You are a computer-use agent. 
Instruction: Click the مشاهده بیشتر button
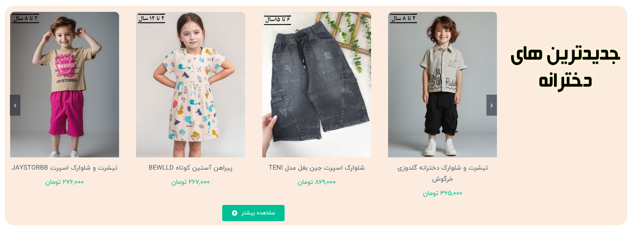[x=253, y=213]
